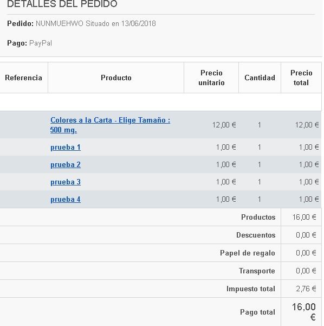Screen dimensions: 324x326
Task: Click the PayPal payment method text
Action: pyautogui.click(x=41, y=43)
